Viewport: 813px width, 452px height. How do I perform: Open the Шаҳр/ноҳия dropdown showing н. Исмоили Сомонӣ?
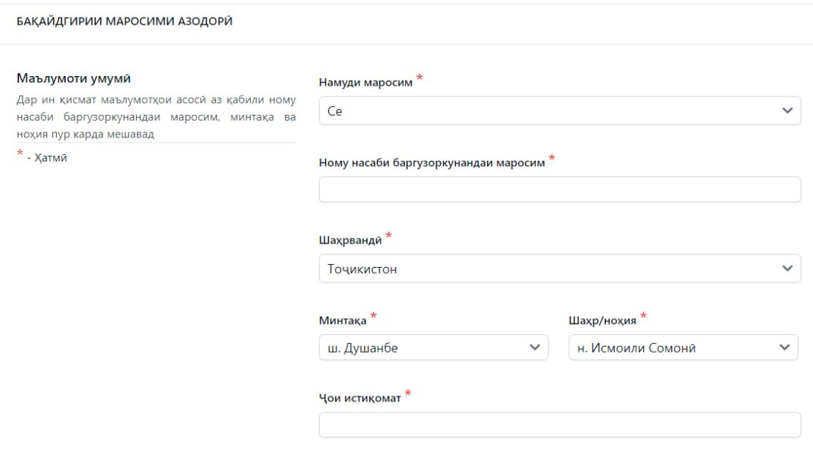(673, 347)
